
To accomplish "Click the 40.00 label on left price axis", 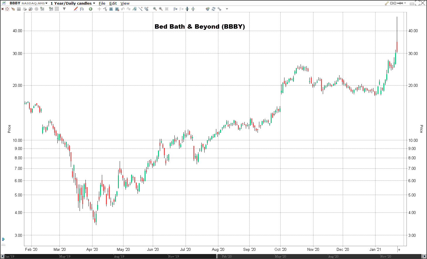I will click(18, 31).
